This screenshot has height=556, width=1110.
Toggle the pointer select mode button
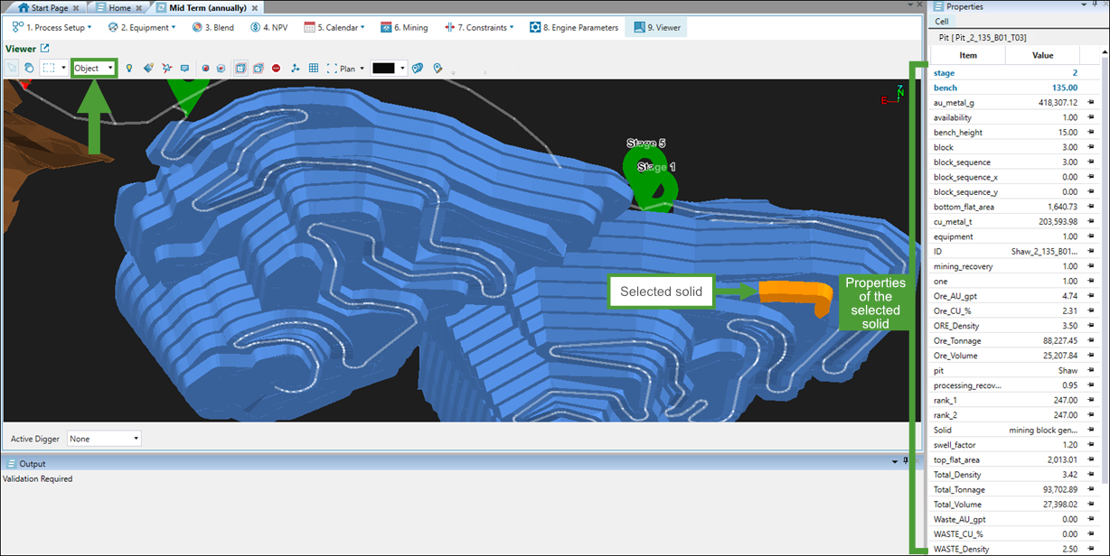click(12, 68)
